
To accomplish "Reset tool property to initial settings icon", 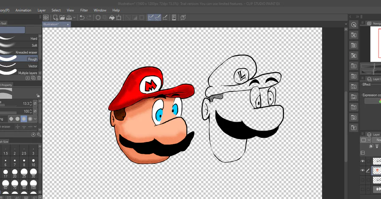I will pos(33,134).
